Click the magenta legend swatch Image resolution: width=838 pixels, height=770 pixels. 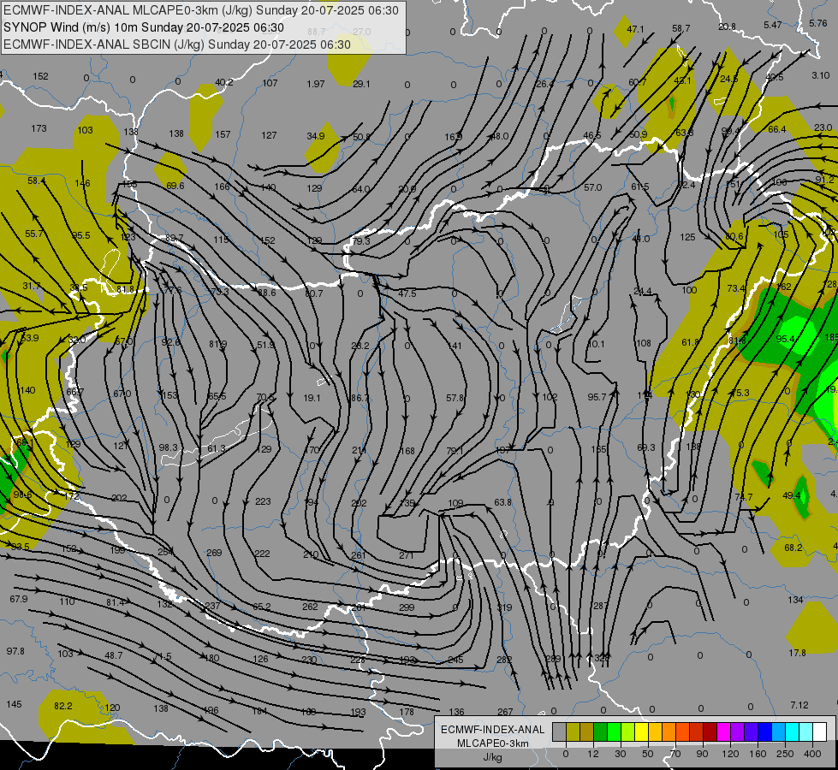[723, 731]
